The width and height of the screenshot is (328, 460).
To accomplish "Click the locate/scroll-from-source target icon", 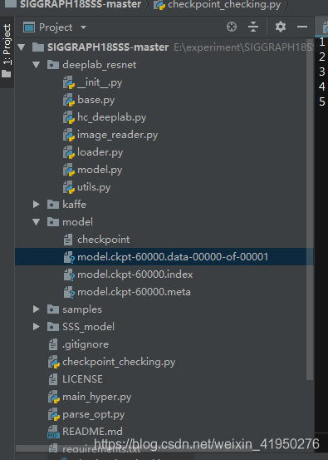I will pyautogui.click(x=232, y=27).
